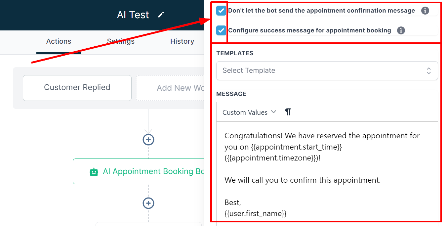
Task: Click info icon beside confirmation message option
Action: click(x=425, y=11)
